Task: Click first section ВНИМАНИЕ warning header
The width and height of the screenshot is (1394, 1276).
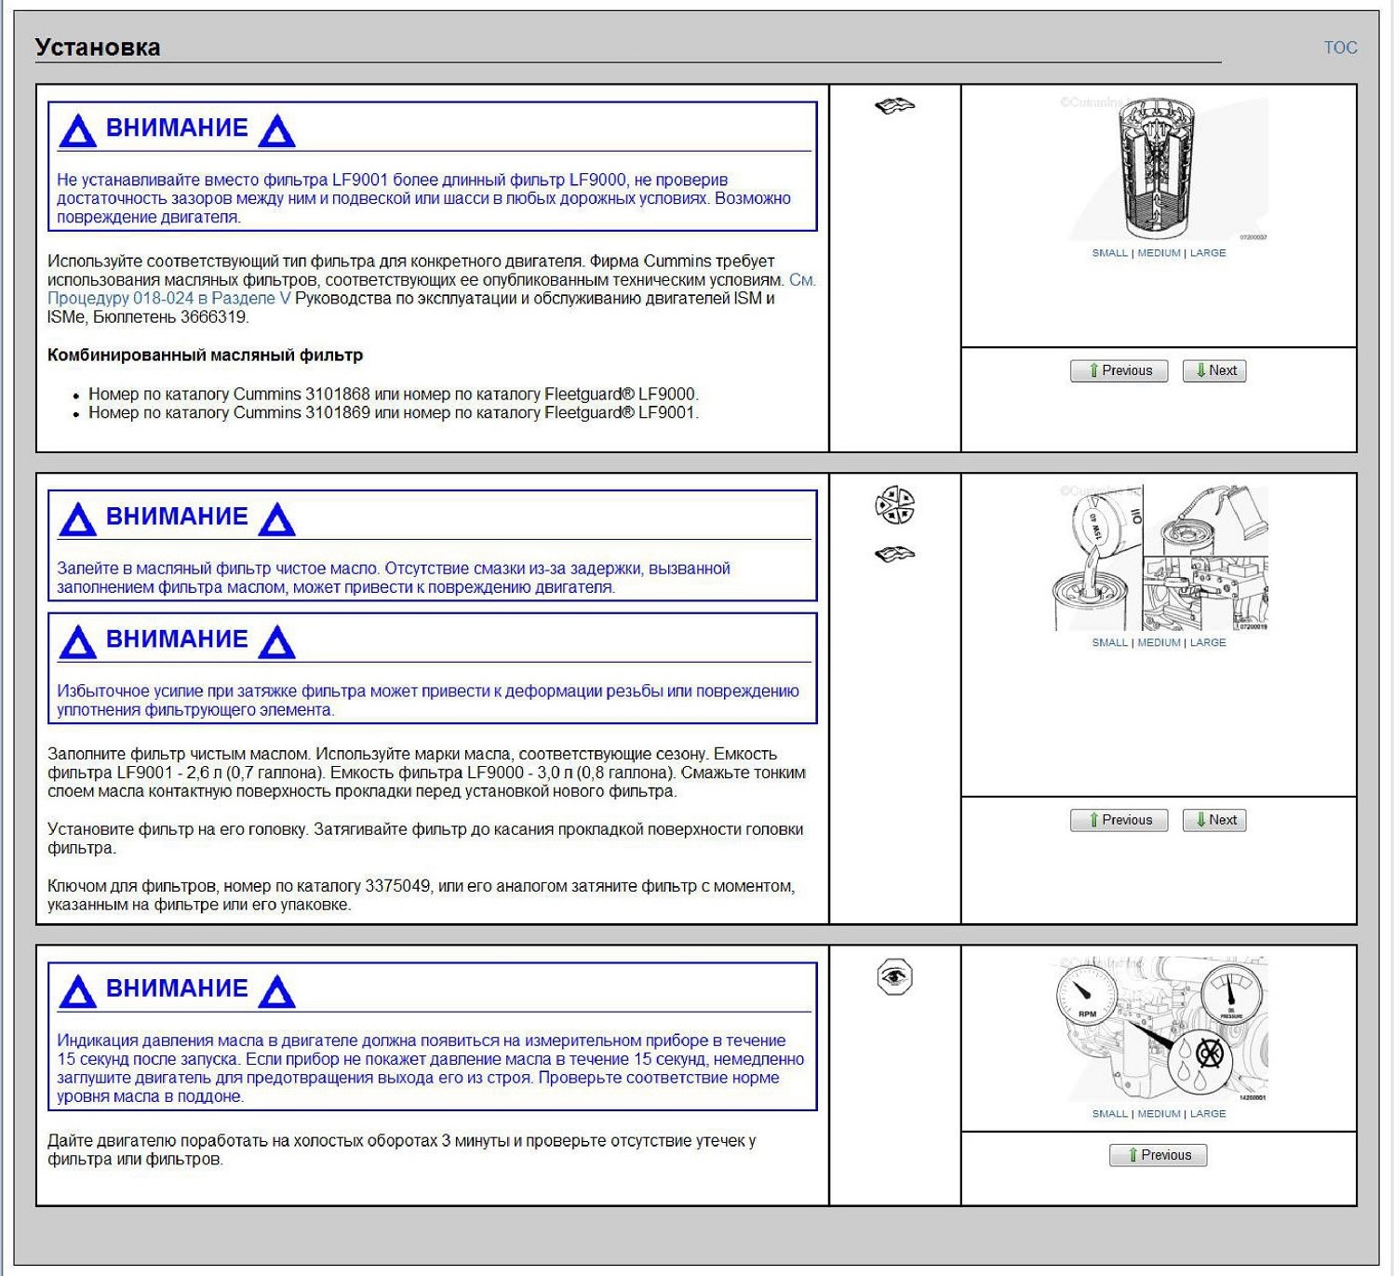Action: (x=177, y=128)
